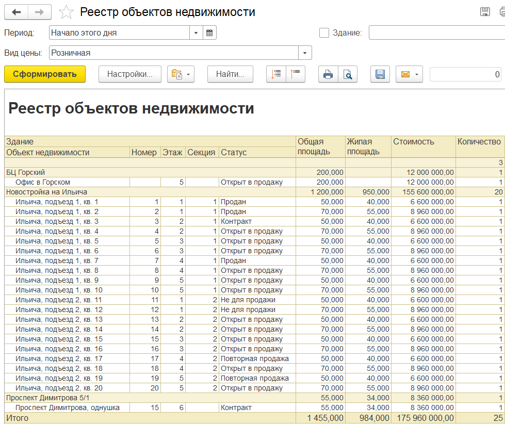Save report using the toolbar diskette icon

(x=380, y=74)
